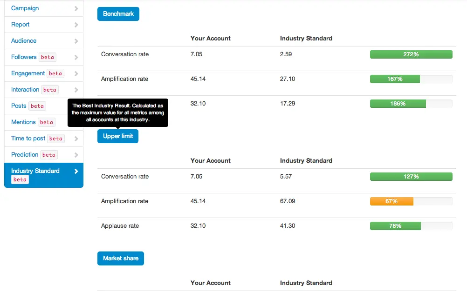
Task: Click the chevron arrow beside Time to post
Action: (x=76, y=139)
